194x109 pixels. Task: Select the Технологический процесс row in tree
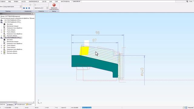[x=17, y=18]
